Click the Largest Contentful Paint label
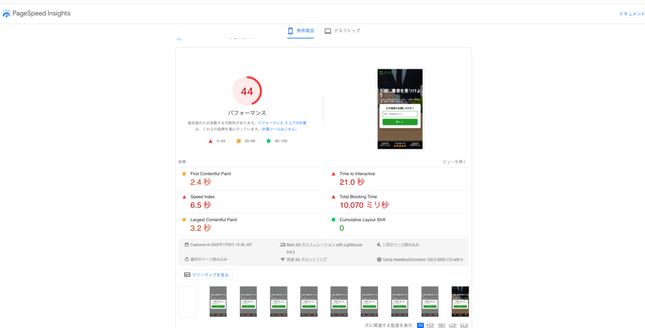This screenshot has width=645, height=328. pos(213,220)
